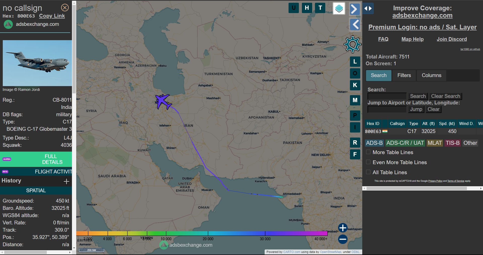The width and height of the screenshot is (483, 255).
Task: Click the K map button
Action: tap(355, 85)
